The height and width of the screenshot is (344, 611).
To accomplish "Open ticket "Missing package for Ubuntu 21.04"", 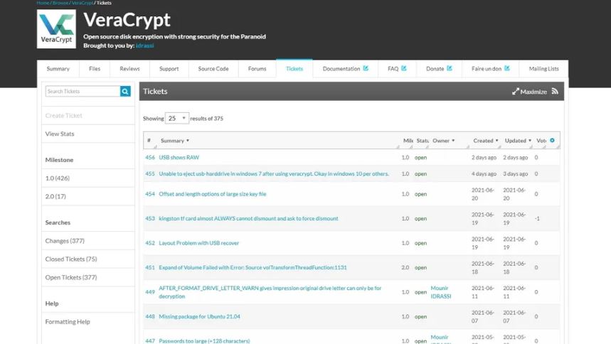I will pyautogui.click(x=199, y=317).
